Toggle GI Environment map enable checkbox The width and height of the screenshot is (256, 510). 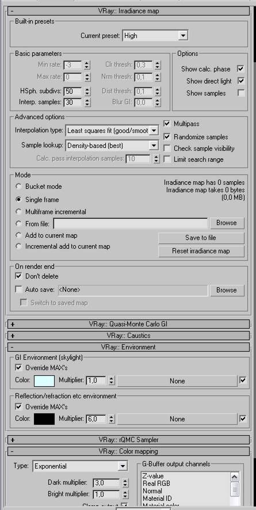point(243,380)
